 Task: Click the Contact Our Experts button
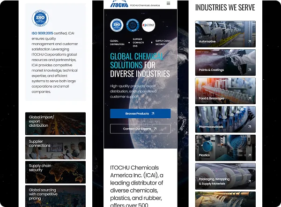pyautogui.click(x=140, y=129)
